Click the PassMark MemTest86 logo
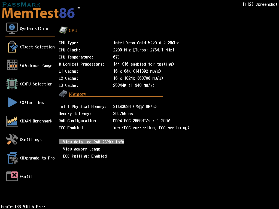Viewport: 279px width, 209px height. coord(41,10)
